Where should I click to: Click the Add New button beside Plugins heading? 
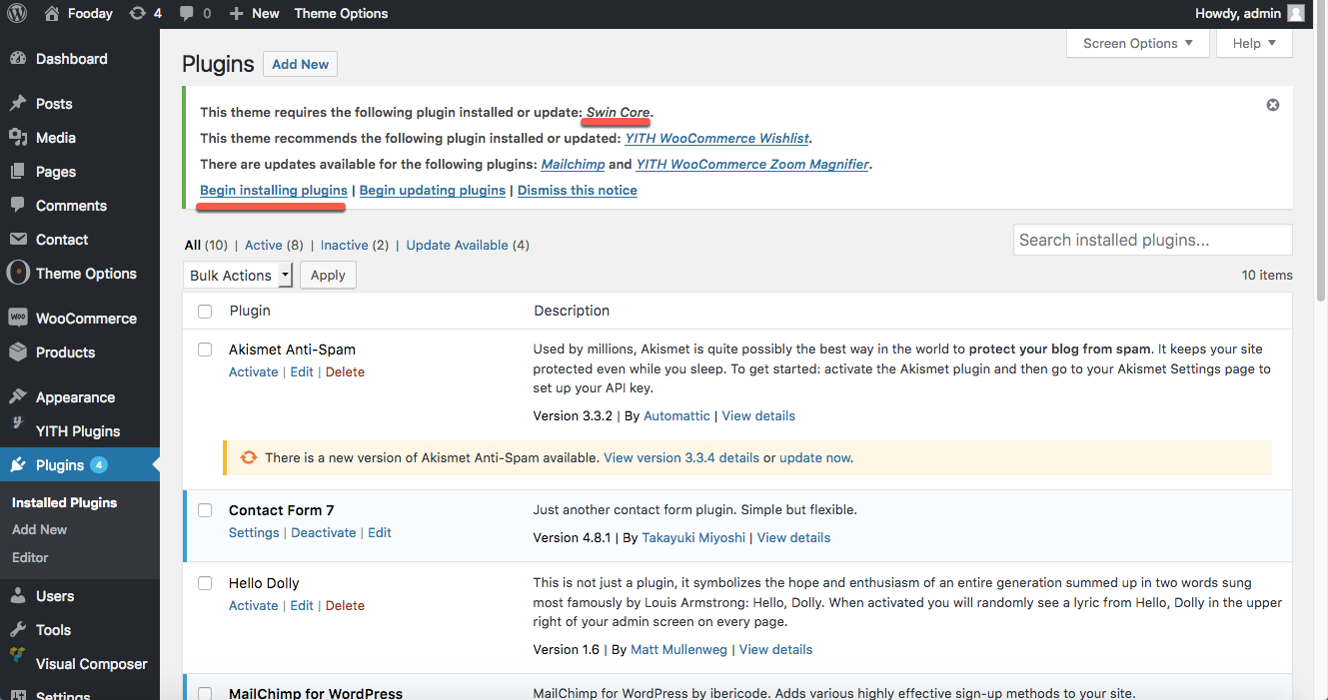point(300,64)
